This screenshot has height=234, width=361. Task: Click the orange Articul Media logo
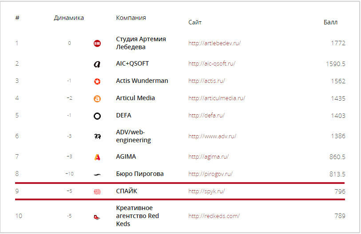pyautogui.click(x=97, y=99)
